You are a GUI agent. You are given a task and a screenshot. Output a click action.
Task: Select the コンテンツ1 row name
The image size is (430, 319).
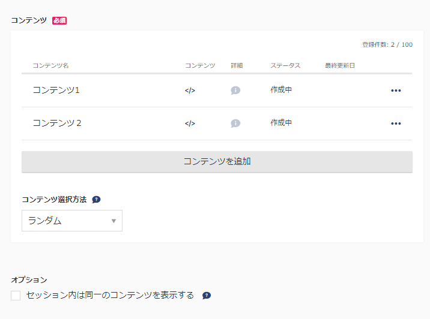point(56,90)
